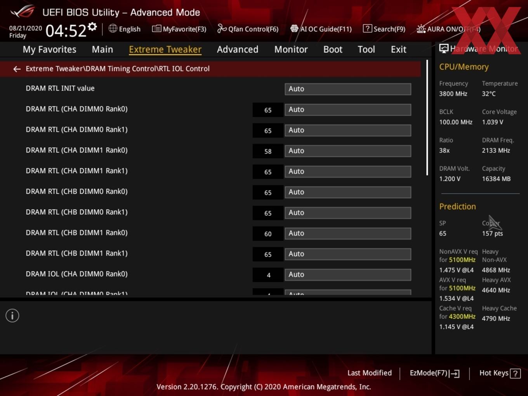Click the Hardware Monitor screen icon

444,49
